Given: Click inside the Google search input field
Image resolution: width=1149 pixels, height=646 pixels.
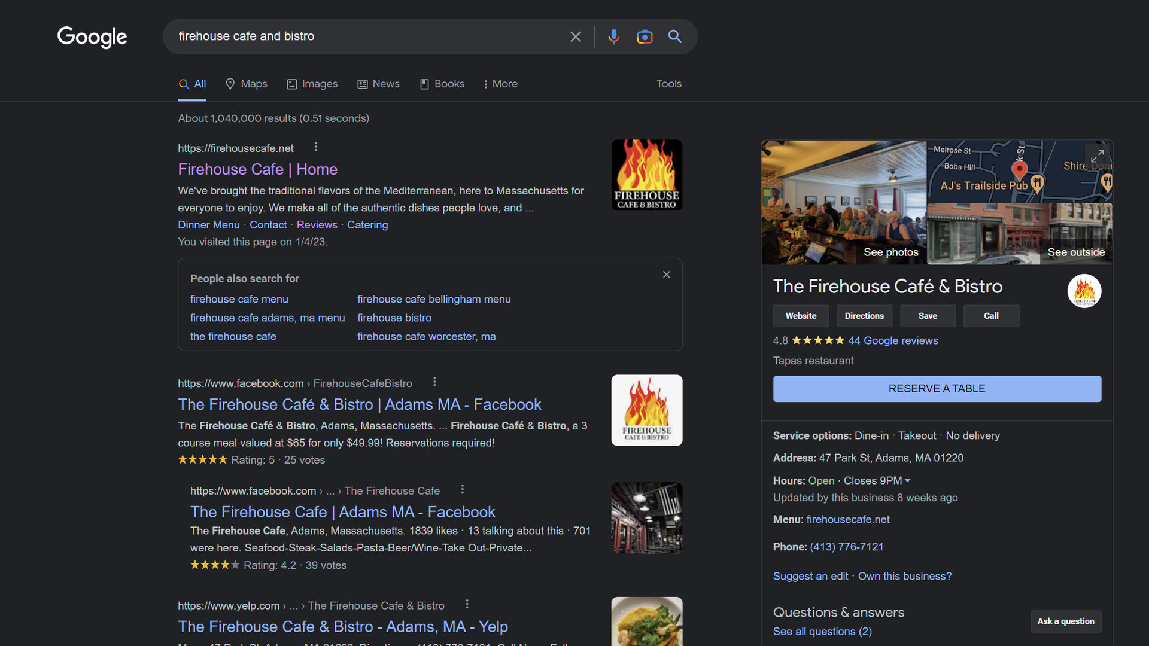Looking at the screenshot, I should (x=359, y=36).
